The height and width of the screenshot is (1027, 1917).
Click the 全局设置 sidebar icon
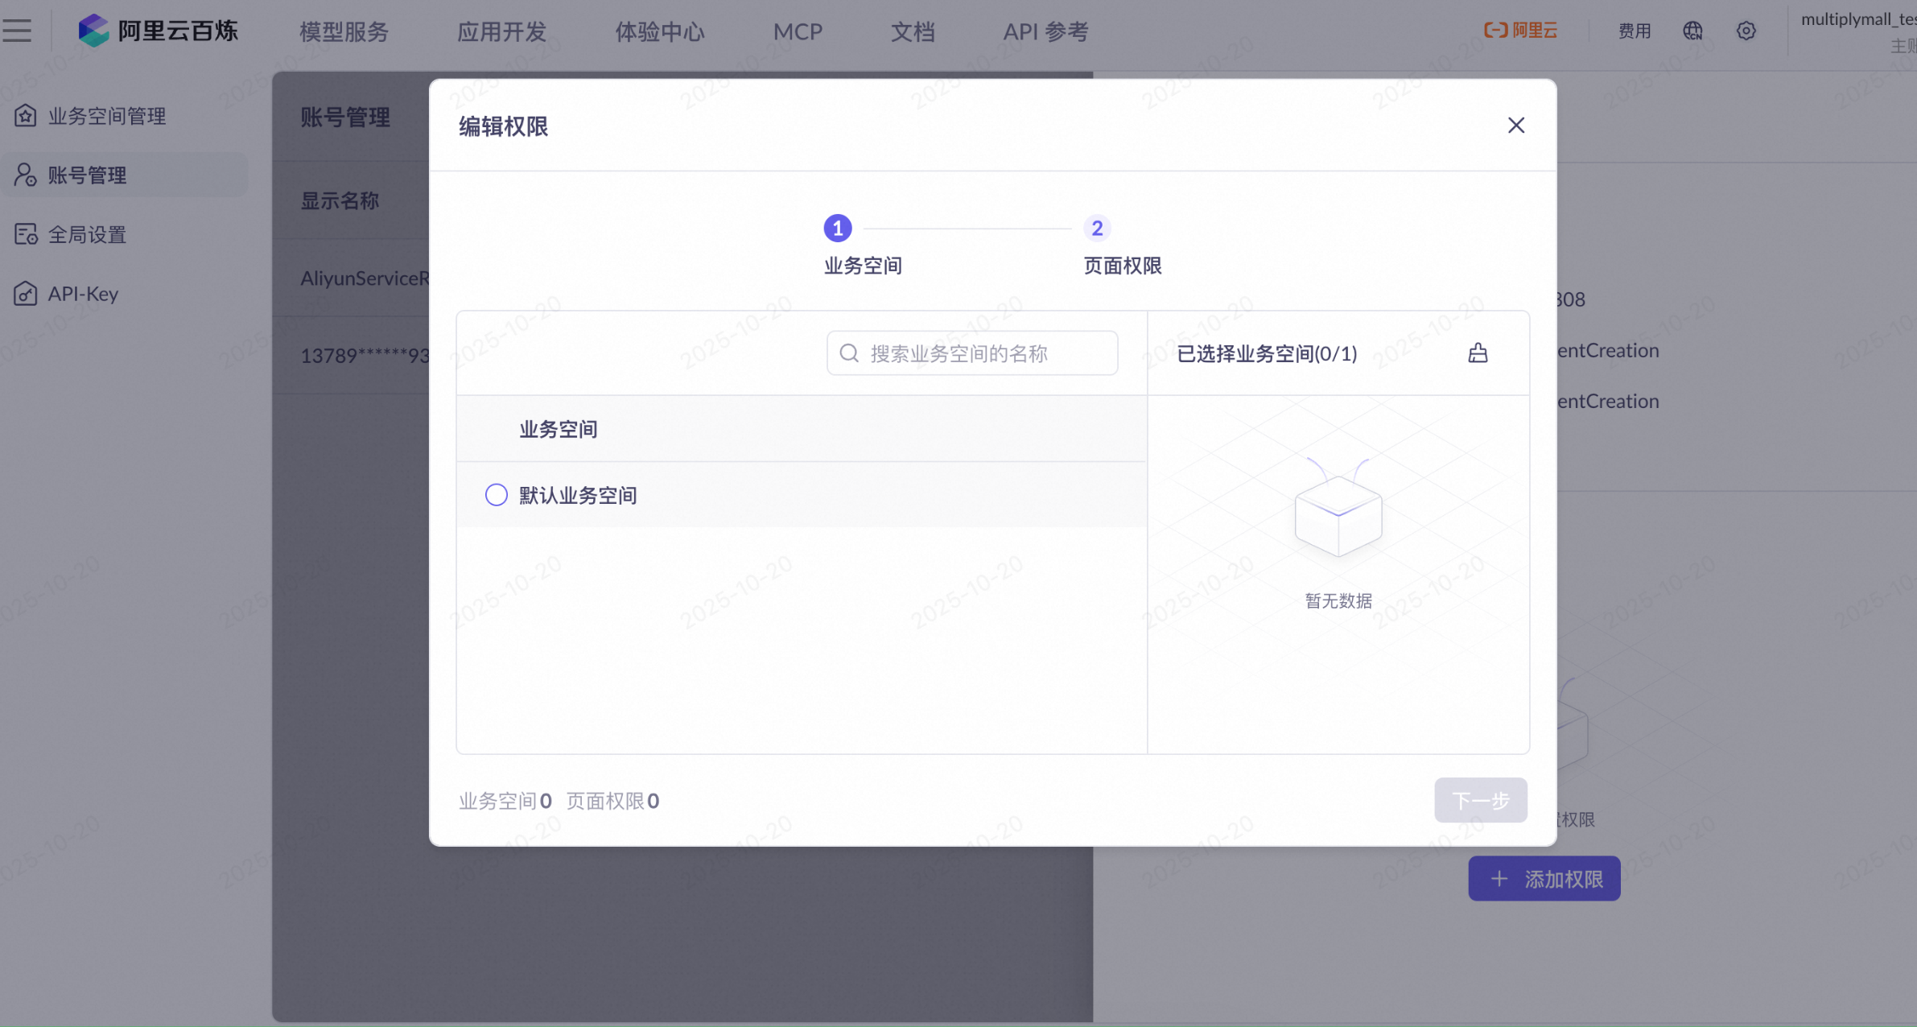25,234
